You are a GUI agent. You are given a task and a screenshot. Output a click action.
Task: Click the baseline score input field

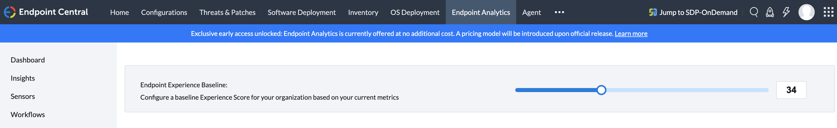[791, 90]
